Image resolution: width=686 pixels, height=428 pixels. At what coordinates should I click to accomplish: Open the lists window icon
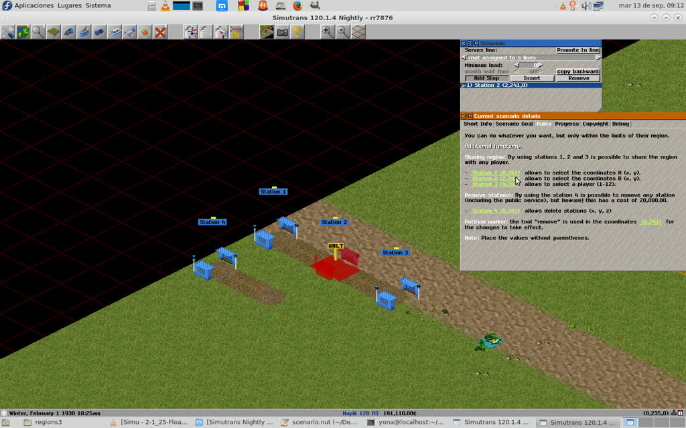(206, 32)
